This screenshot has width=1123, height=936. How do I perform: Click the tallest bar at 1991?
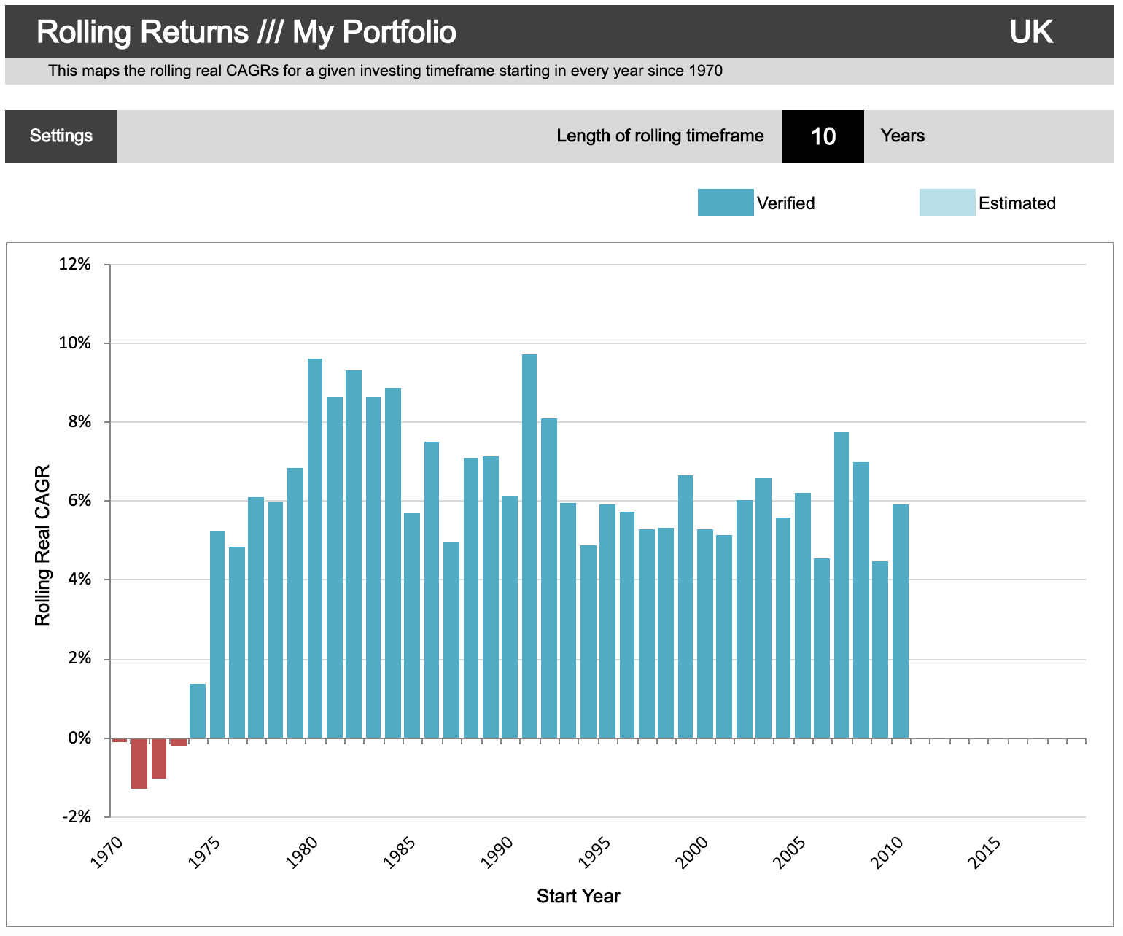(529, 547)
